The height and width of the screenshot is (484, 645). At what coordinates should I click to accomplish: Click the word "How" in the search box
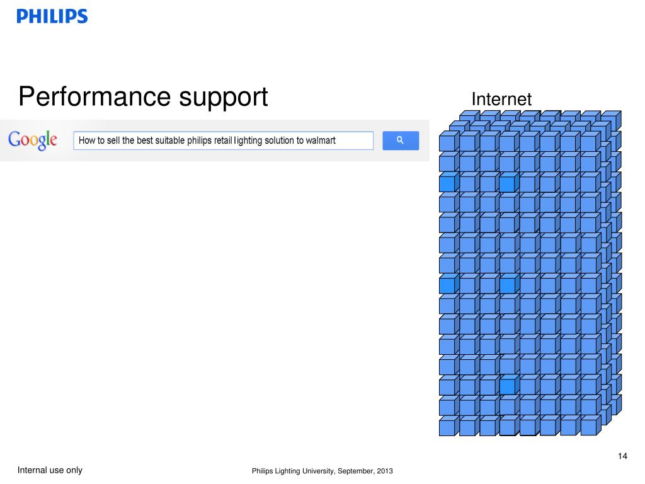click(x=87, y=141)
